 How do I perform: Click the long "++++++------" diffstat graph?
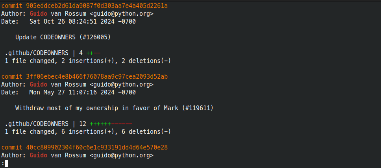(111, 124)
